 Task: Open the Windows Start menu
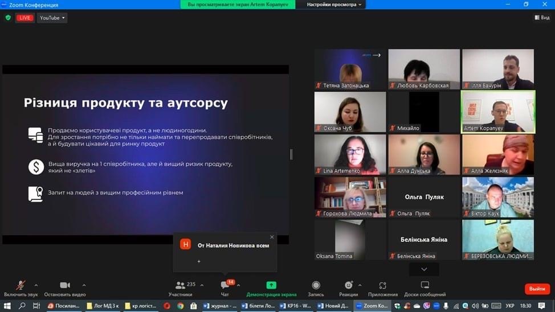pyautogui.click(x=7, y=306)
